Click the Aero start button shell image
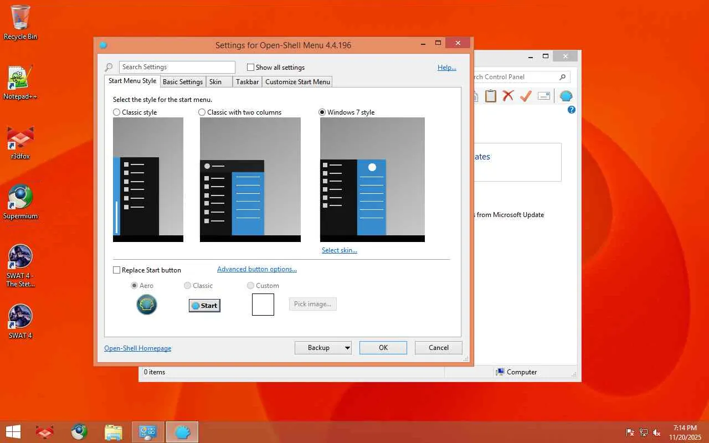Image resolution: width=709 pixels, height=443 pixels. pyautogui.click(x=147, y=305)
